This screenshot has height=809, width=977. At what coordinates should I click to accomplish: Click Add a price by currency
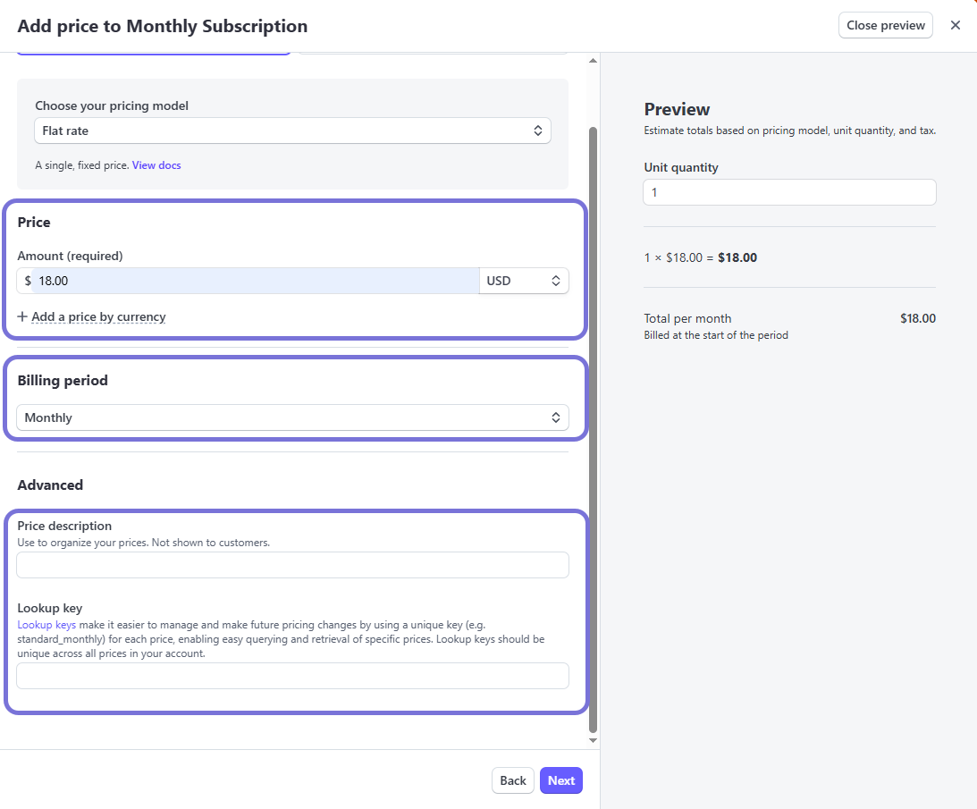click(98, 316)
